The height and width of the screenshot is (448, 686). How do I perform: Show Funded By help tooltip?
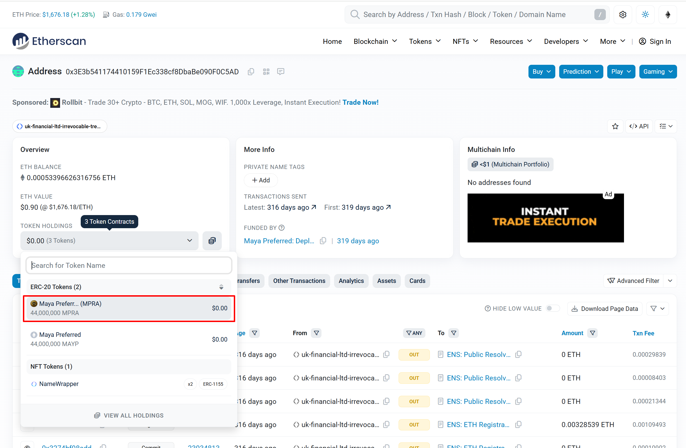(x=282, y=228)
